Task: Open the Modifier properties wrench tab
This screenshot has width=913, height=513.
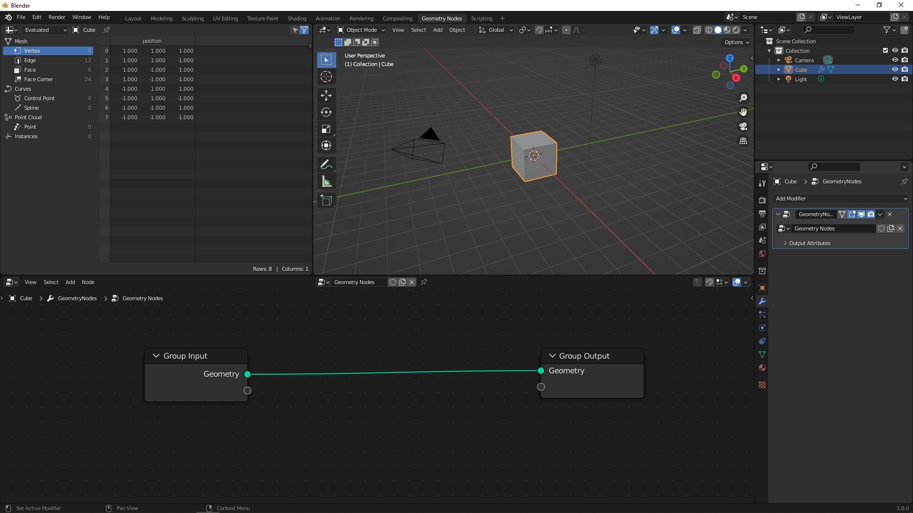Action: coord(762,301)
